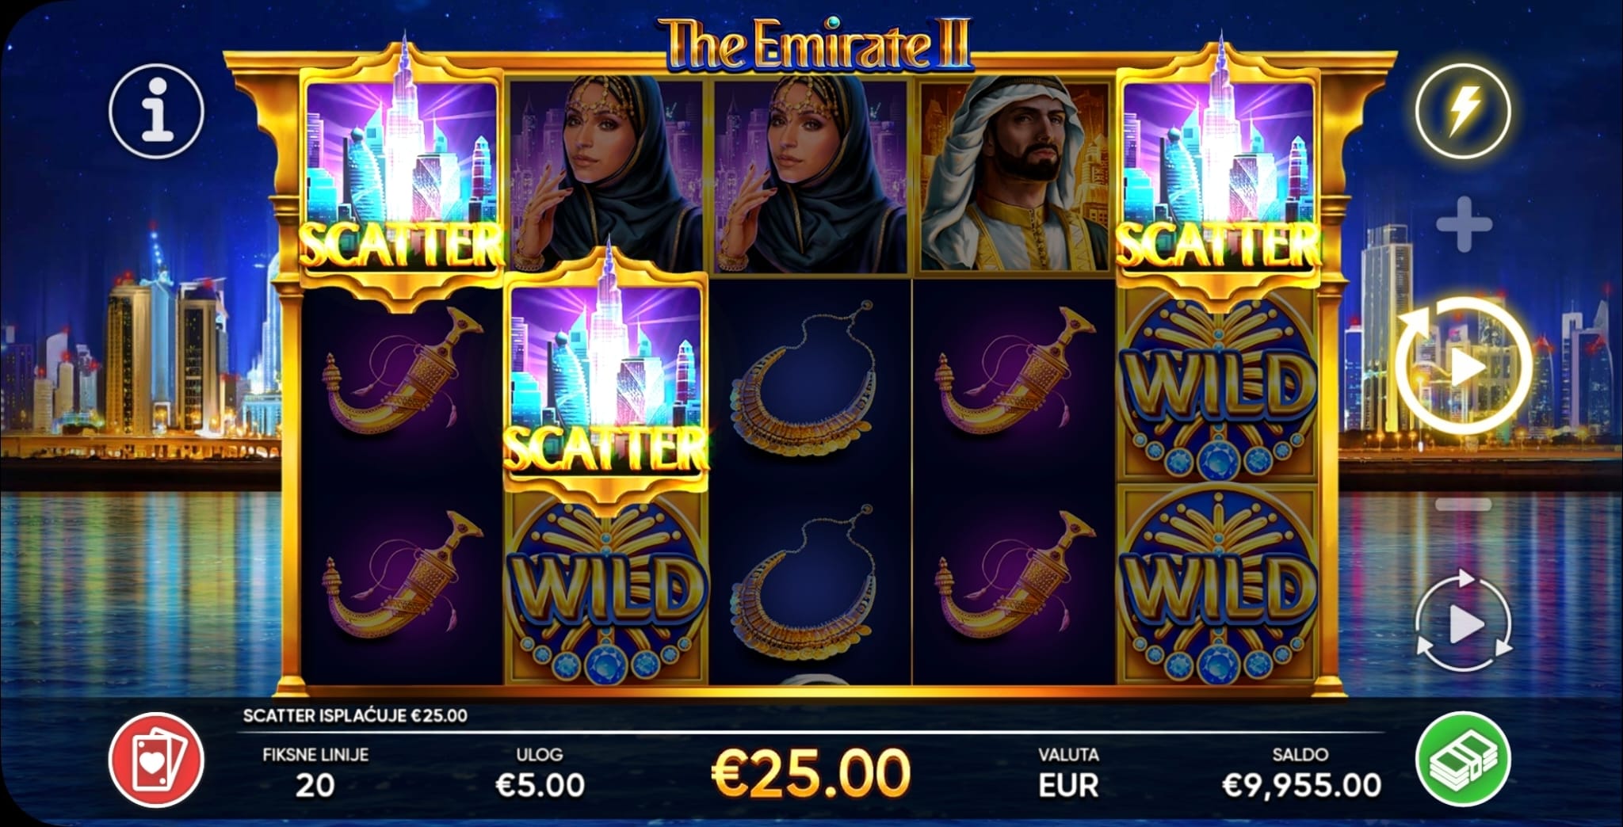This screenshot has width=1623, height=827.
Task: Click the €9,955.00 balance display
Action: tap(1301, 785)
